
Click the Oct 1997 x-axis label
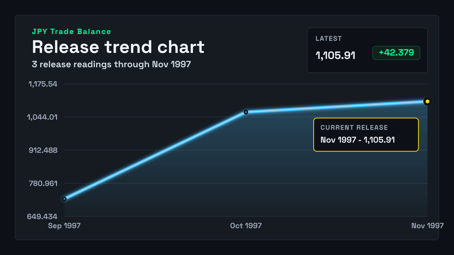(246, 226)
